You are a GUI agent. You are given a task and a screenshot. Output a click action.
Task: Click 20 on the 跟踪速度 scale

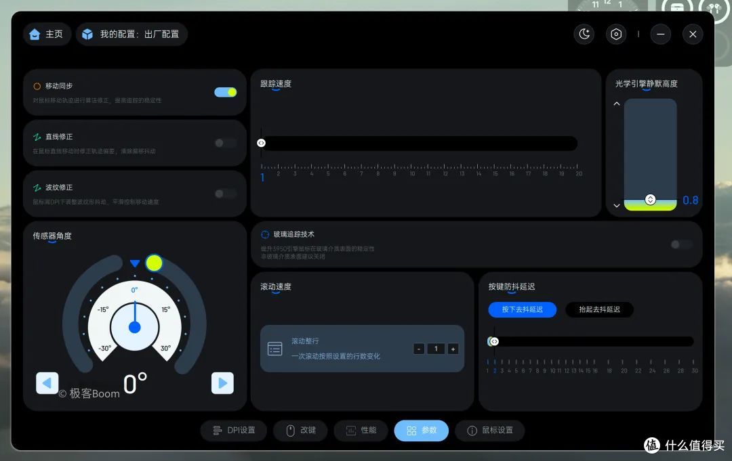[579, 174]
